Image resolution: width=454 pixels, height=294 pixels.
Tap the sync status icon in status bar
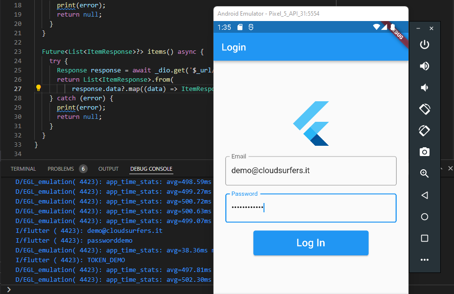point(251,27)
